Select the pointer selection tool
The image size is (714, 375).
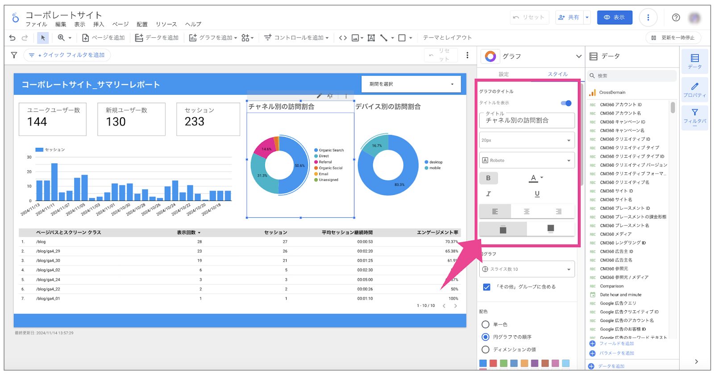pos(43,38)
